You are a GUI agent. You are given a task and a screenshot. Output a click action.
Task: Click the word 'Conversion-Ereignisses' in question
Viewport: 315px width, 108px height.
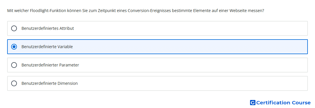click(x=149, y=11)
